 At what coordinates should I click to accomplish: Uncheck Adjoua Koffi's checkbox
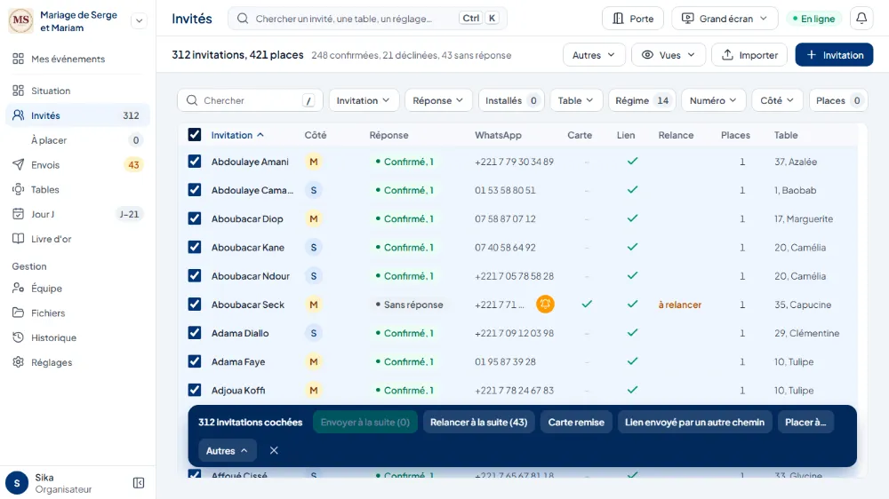[195, 391]
